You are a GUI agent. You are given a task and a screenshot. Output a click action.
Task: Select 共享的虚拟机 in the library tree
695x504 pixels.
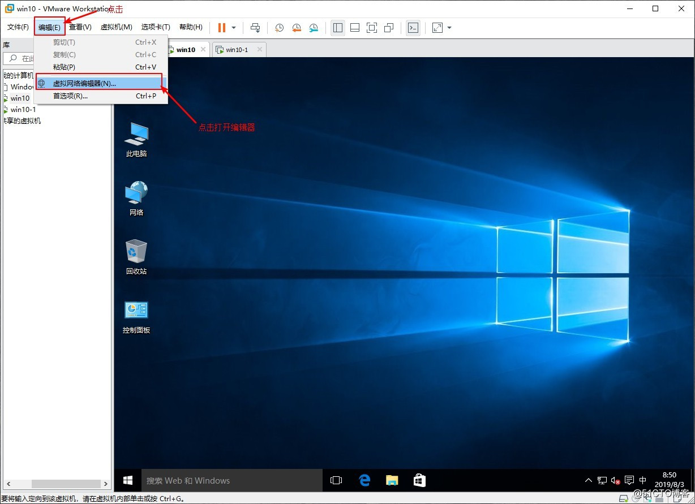coord(23,120)
